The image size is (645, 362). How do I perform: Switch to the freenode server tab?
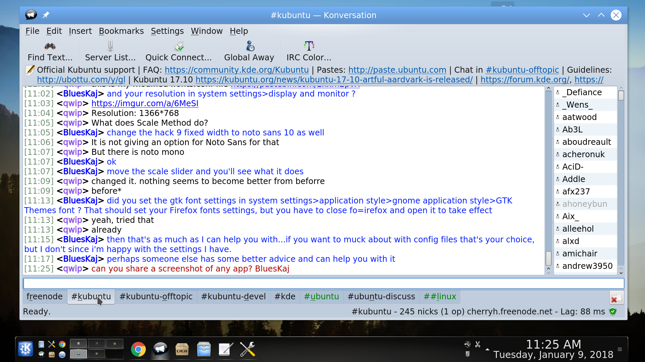tap(45, 297)
